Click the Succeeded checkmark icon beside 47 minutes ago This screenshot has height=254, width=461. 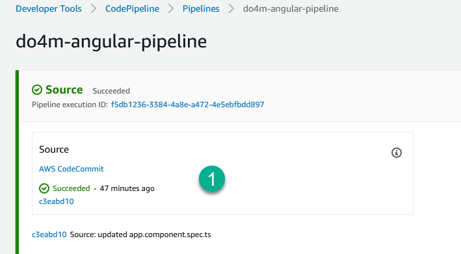44,188
